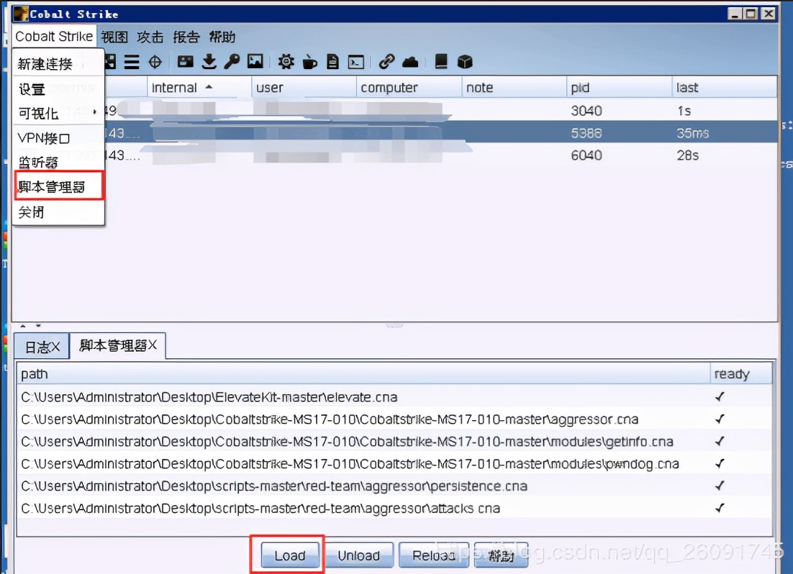Image resolution: width=793 pixels, height=574 pixels.
Task: Open the 报告 menu
Action: [186, 37]
